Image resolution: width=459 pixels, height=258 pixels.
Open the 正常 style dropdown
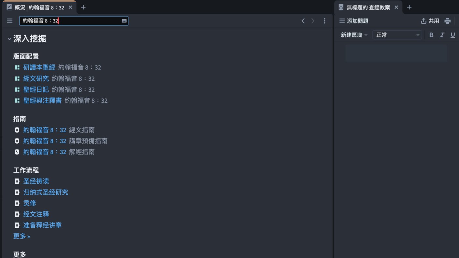click(397, 35)
